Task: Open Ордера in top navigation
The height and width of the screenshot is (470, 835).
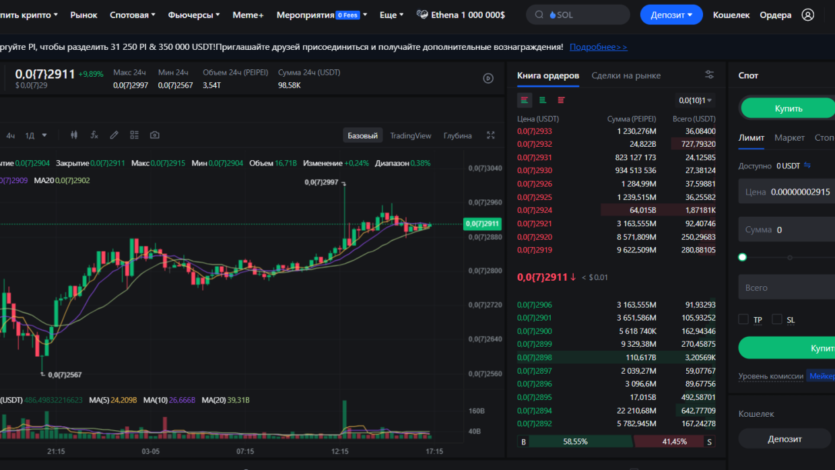Action: (776, 15)
